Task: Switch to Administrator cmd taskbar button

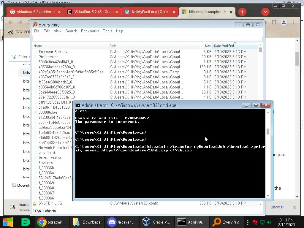Action: click(191, 222)
